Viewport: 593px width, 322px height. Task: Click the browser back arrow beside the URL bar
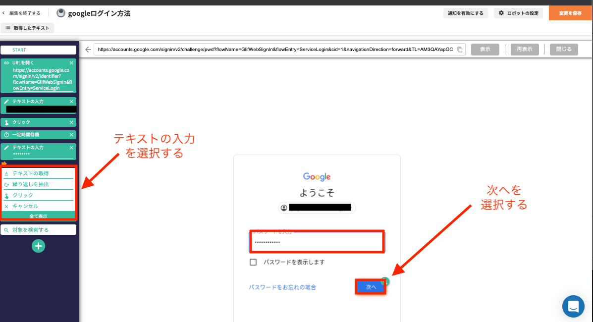click(88, 50)
